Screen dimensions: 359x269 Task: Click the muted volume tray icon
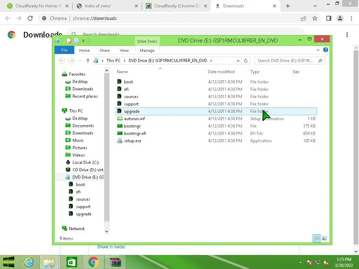326,262
